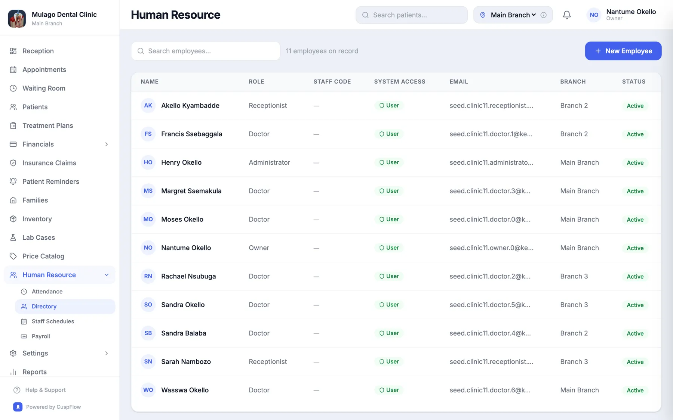Click the Mulago Dental Clinic tooth logo
Screen dimensions: 673x420
click(x=17, y=18)
